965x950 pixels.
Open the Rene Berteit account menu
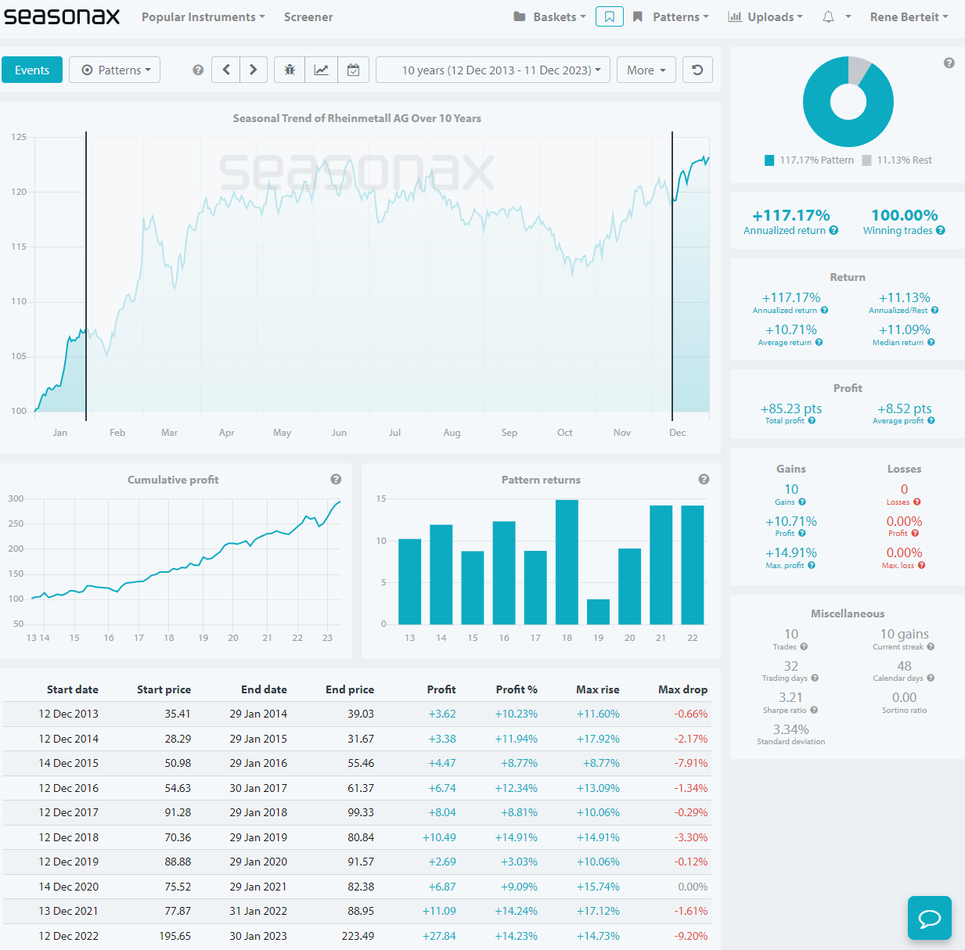909,16
